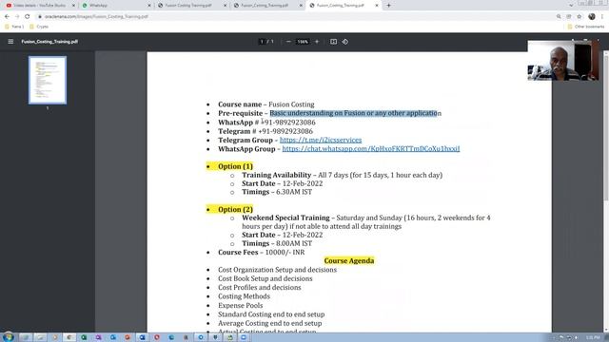Click 'Timings – 8.00AM IST' text
This screenshot has width=609, height=342.
[277, 243]
